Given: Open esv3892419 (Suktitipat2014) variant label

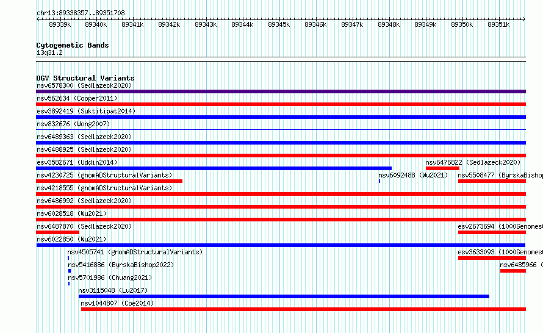Looking at the screenshot, I should click(86, 111).
